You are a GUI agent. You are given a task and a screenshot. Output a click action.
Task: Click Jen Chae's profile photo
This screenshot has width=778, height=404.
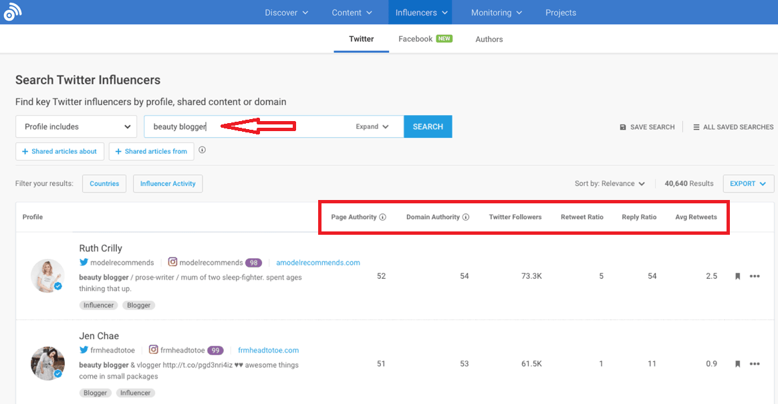click(x=47, y=363)
